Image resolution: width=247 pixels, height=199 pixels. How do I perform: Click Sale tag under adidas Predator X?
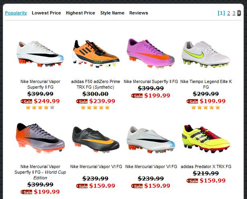pyautogui.click(x=192, y=181)
